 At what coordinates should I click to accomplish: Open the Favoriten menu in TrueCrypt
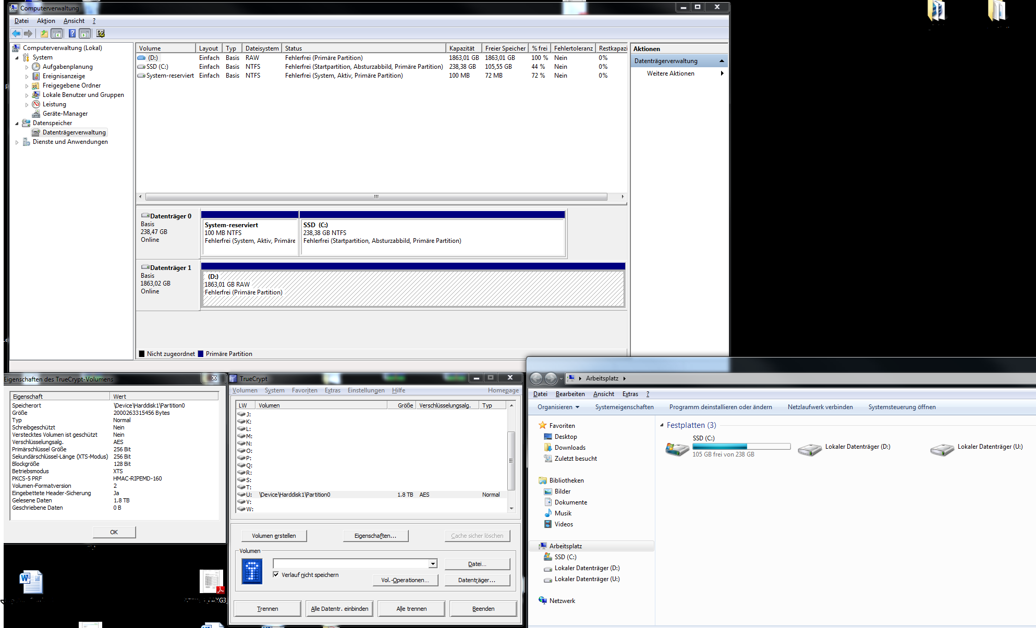click(304, 390)
